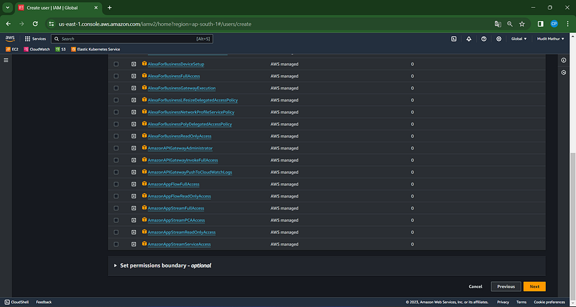This screenshot has width=576, height=307.
Task: Open the Global region dropdown
Action: [519, 39]
